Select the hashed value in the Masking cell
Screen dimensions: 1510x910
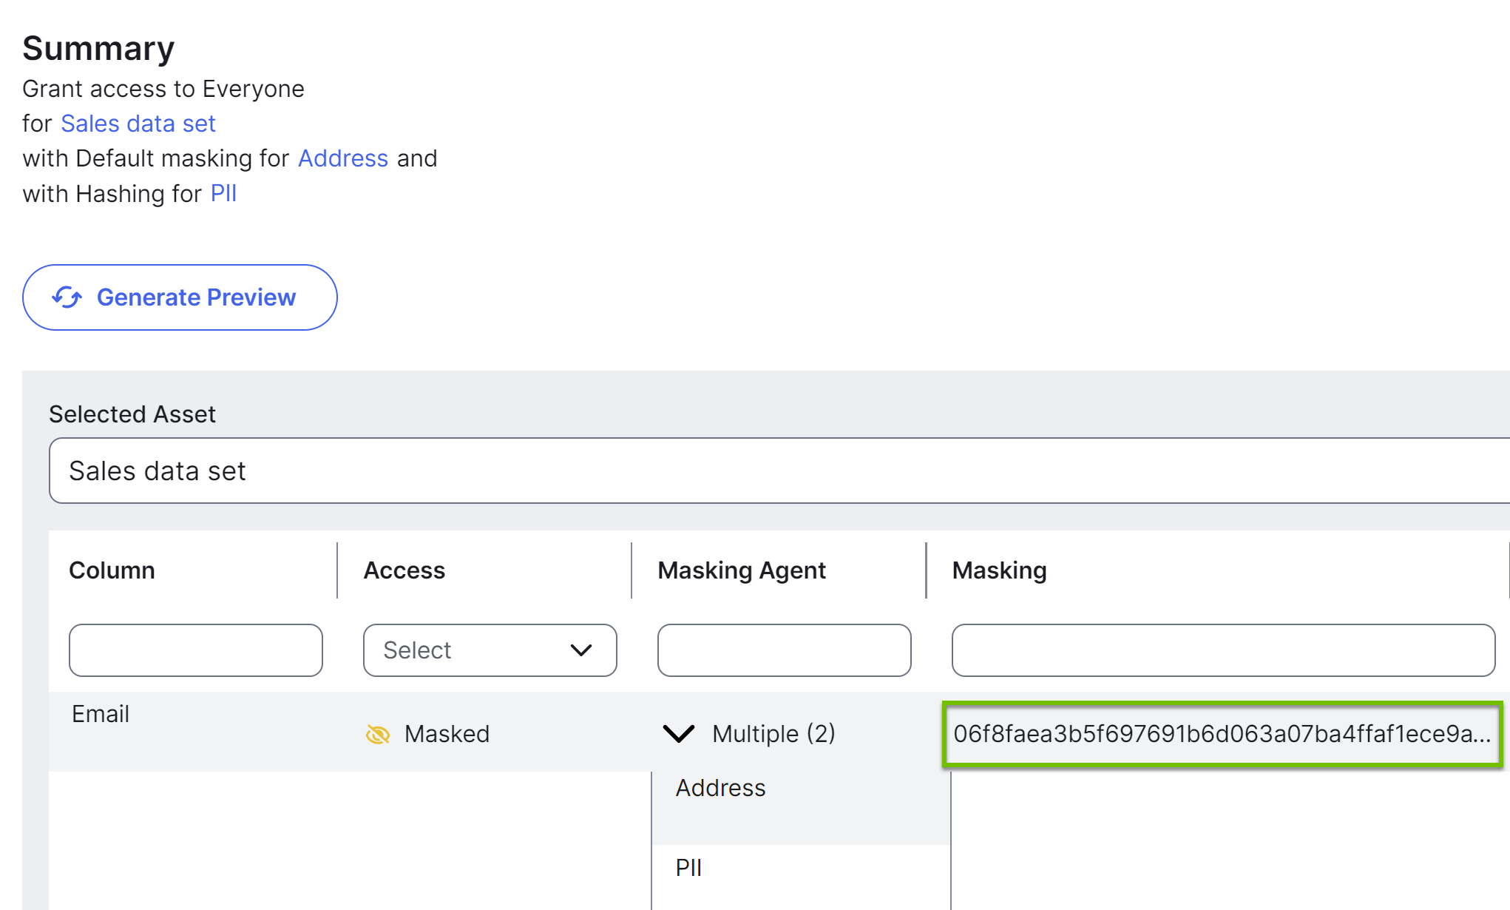click(1221, 733)
